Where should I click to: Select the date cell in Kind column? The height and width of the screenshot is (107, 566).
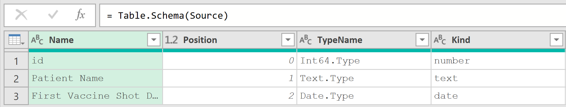click(498, 96)
